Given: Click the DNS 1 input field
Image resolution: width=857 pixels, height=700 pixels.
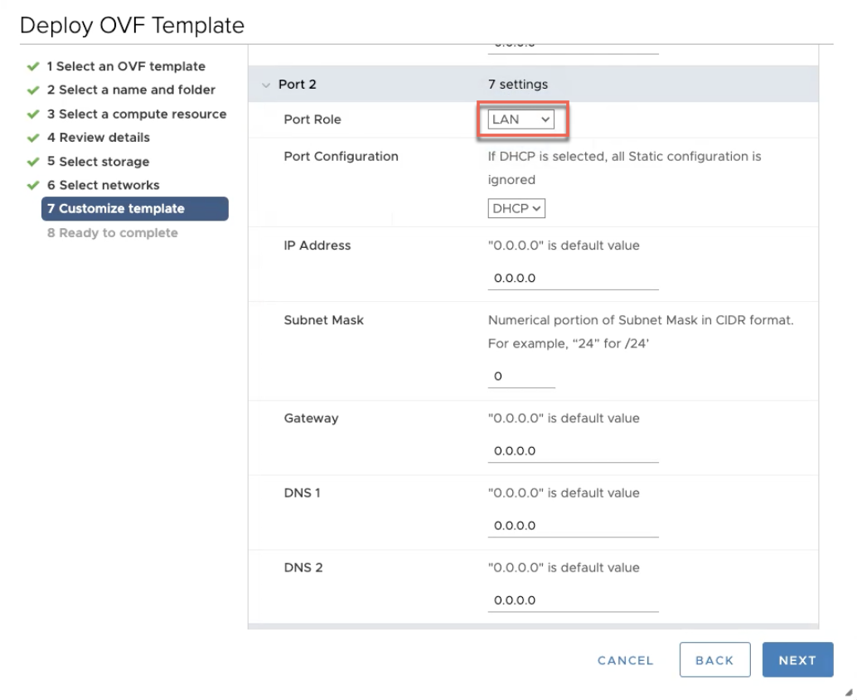Looking at the screenshot, I should (x=573, y=526).
